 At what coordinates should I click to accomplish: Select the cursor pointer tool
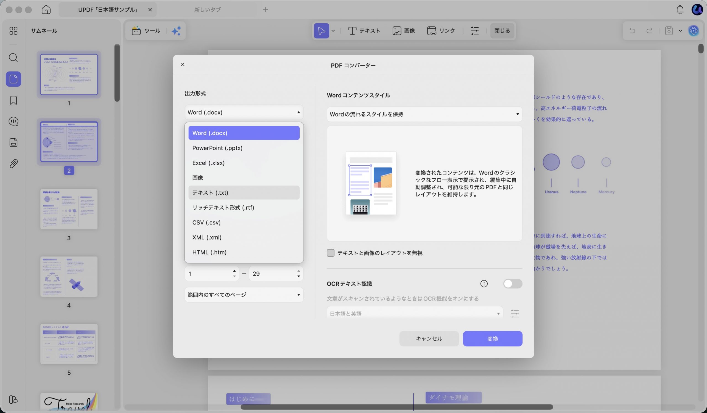pyautogui.click(x=321, y=31)
